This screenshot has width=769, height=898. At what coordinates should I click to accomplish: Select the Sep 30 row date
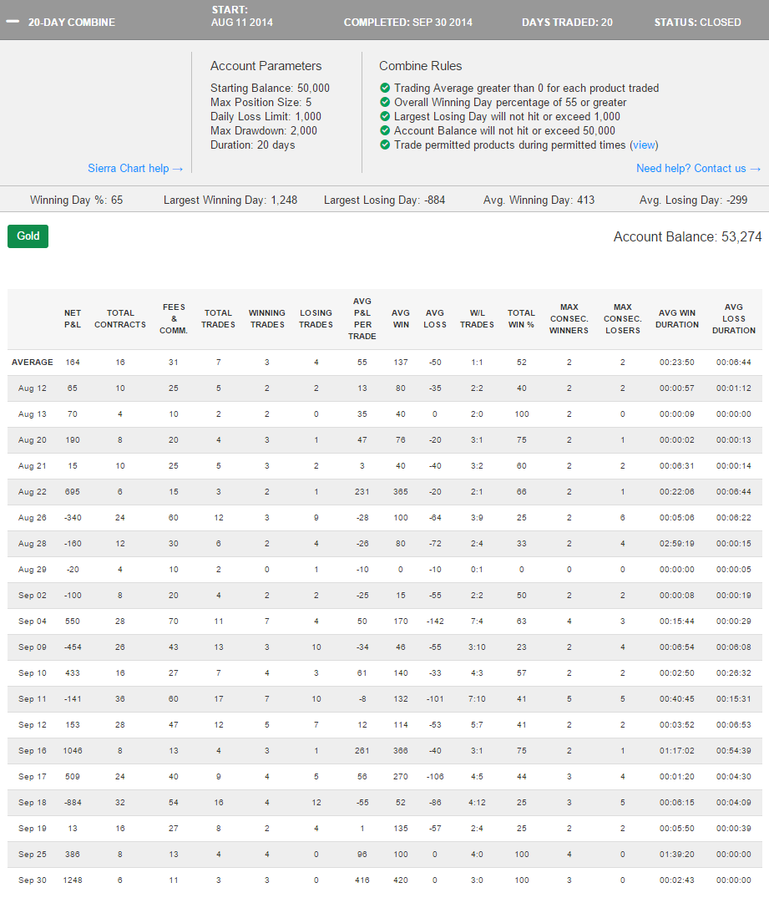click(x=33, y=880)
